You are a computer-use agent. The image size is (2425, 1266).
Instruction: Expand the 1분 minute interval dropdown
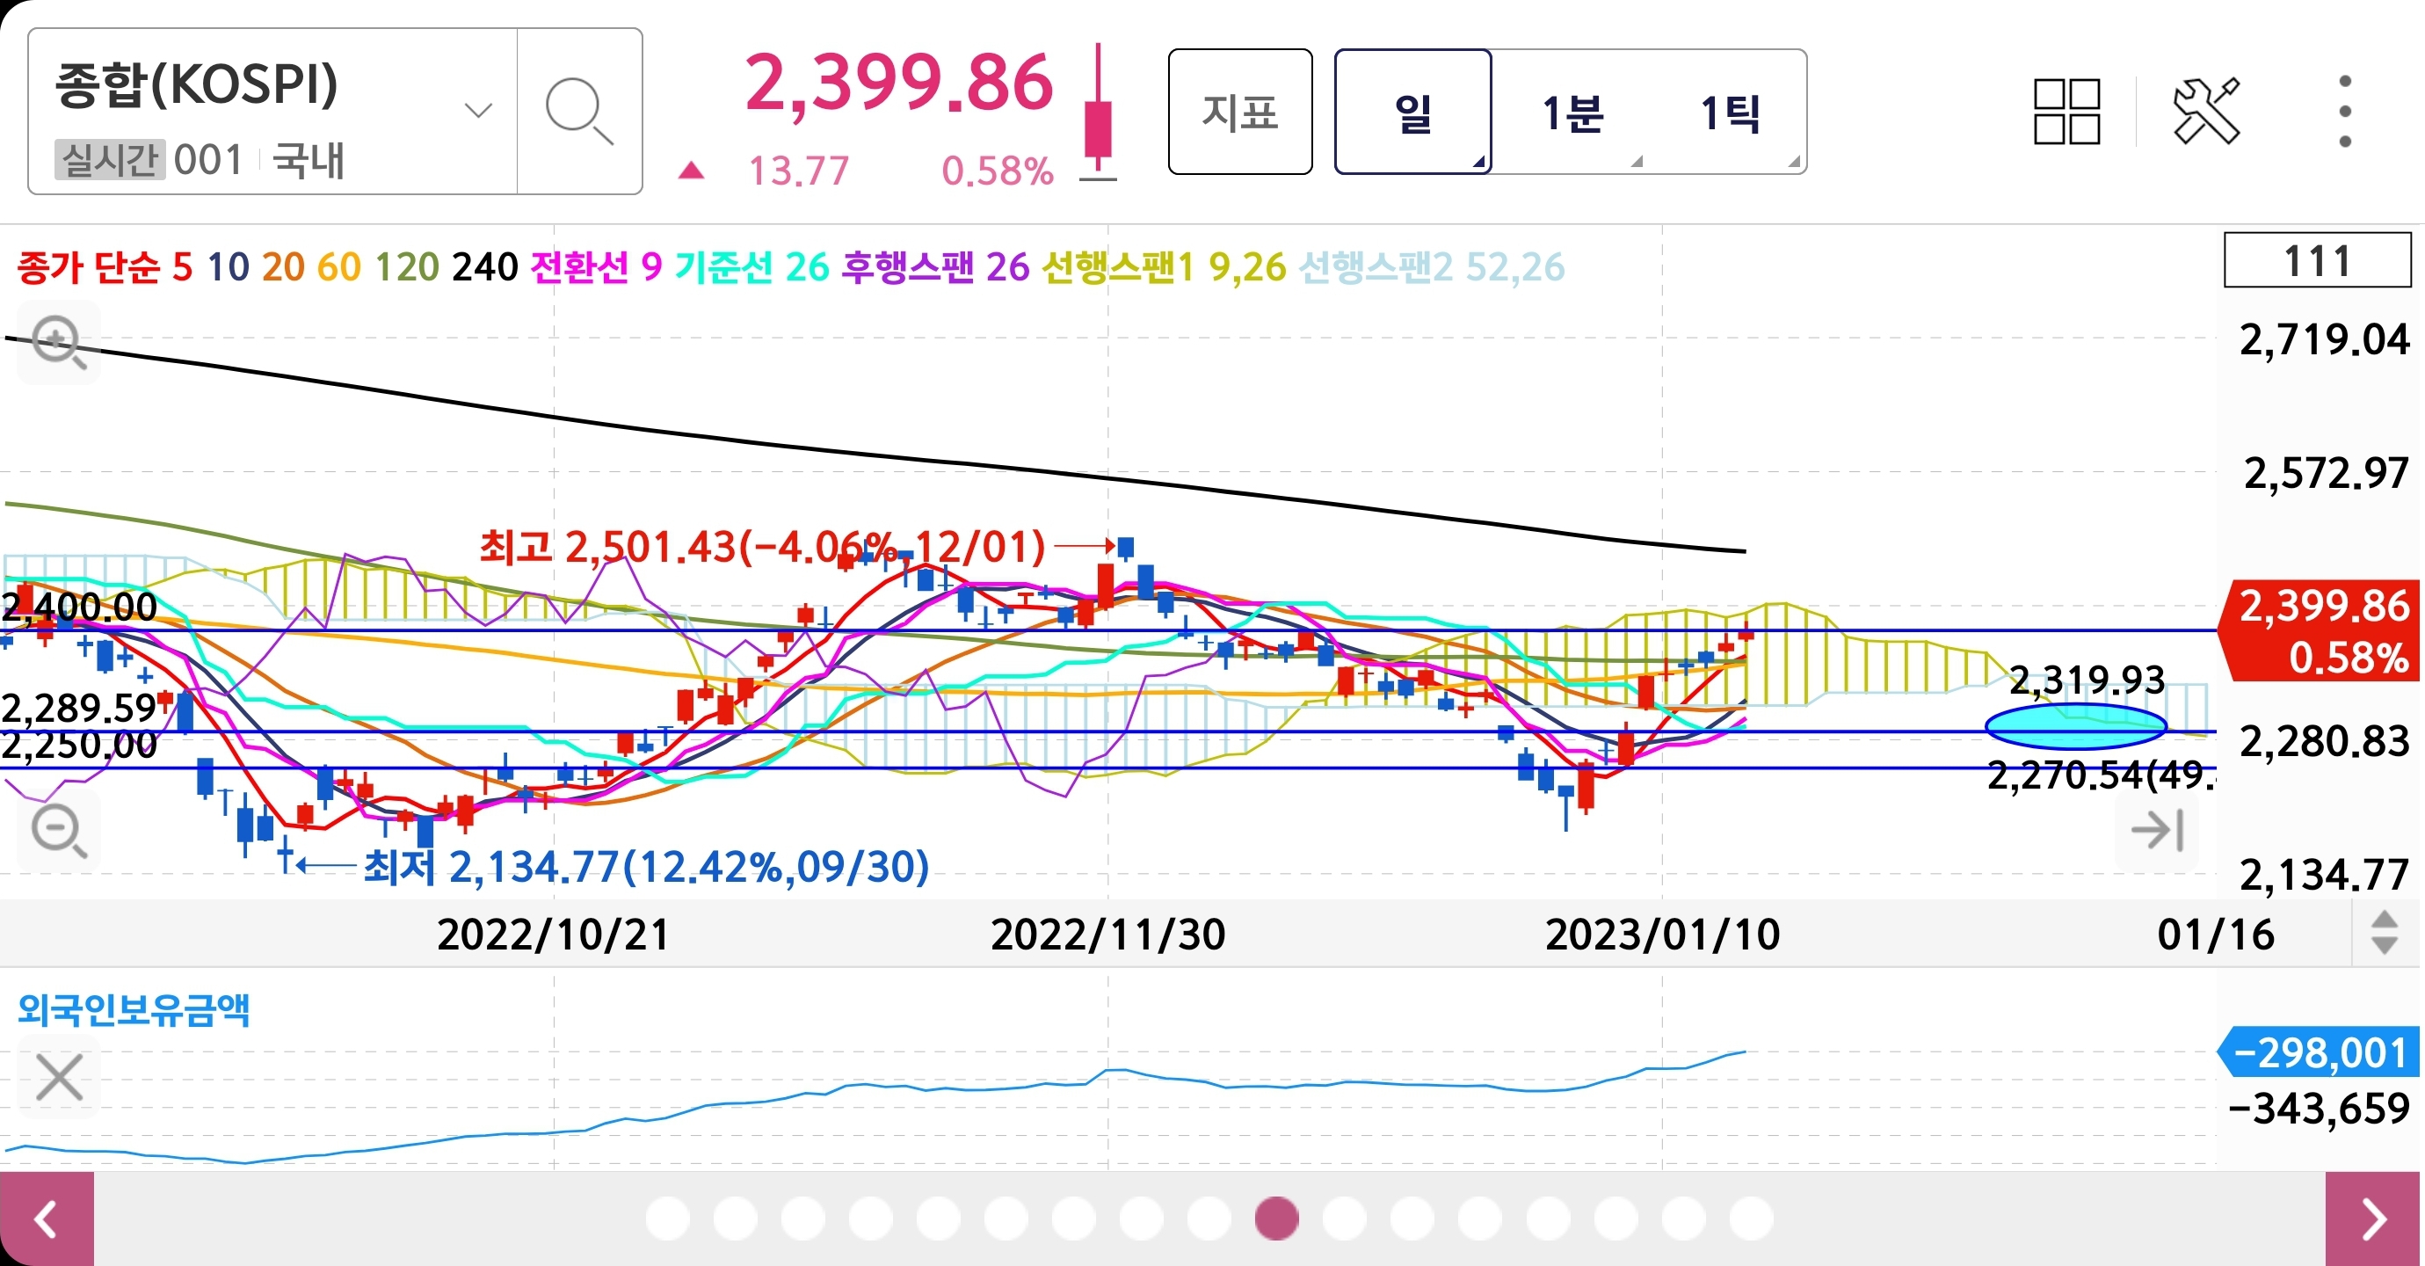1572,113
